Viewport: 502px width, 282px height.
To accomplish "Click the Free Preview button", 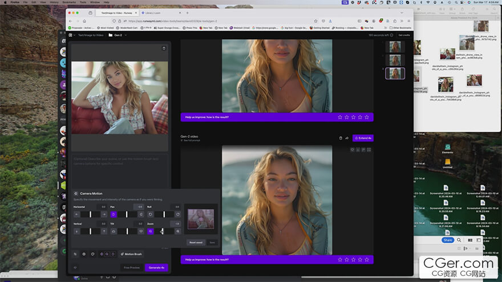I will [x=132, y=268].
